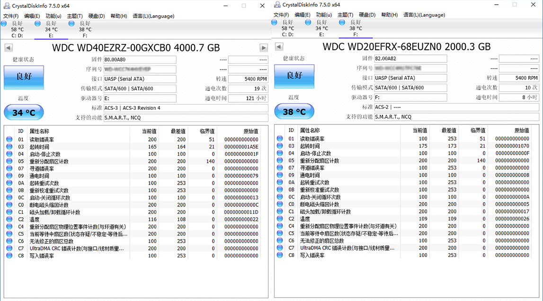
Task: Click status dot for 写入错误率 in left window
Action: tap(9, 256)
